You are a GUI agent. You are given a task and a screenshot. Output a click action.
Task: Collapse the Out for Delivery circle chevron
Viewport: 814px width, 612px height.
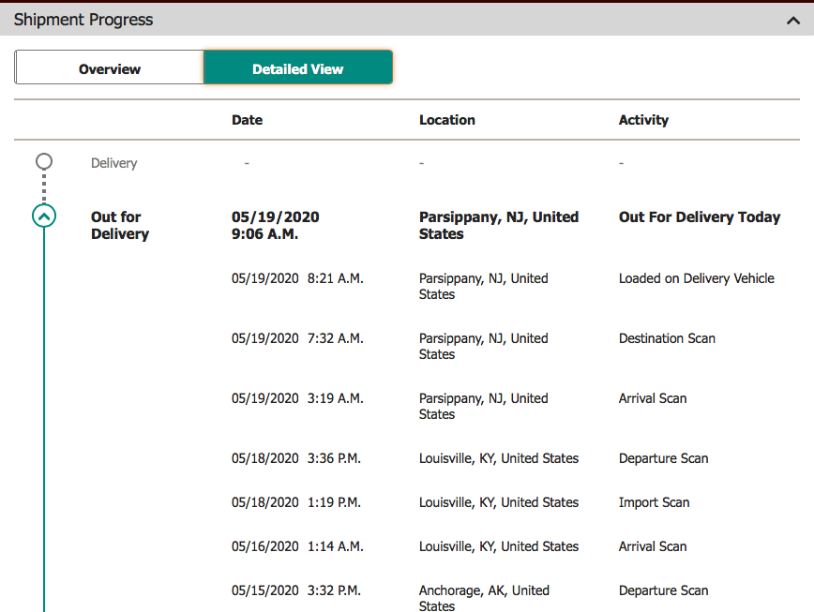pos(44,216)
